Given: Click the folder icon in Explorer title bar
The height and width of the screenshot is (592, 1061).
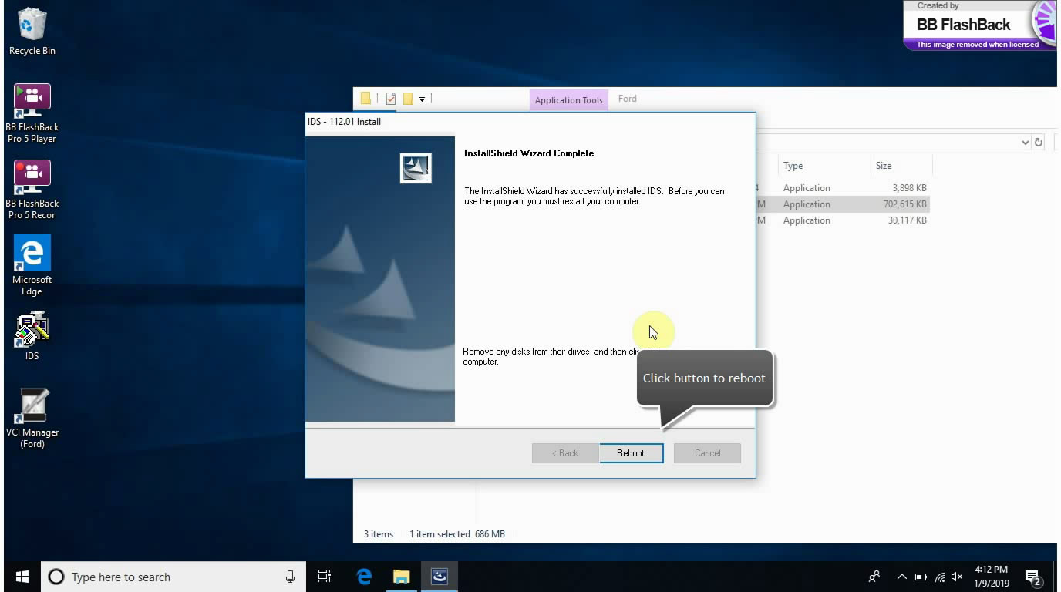Looking at the screenshot, I should pyautogui.click(x=365, y=99).
